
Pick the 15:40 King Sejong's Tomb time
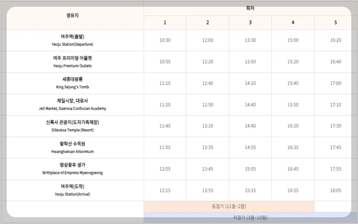point(293,83)
